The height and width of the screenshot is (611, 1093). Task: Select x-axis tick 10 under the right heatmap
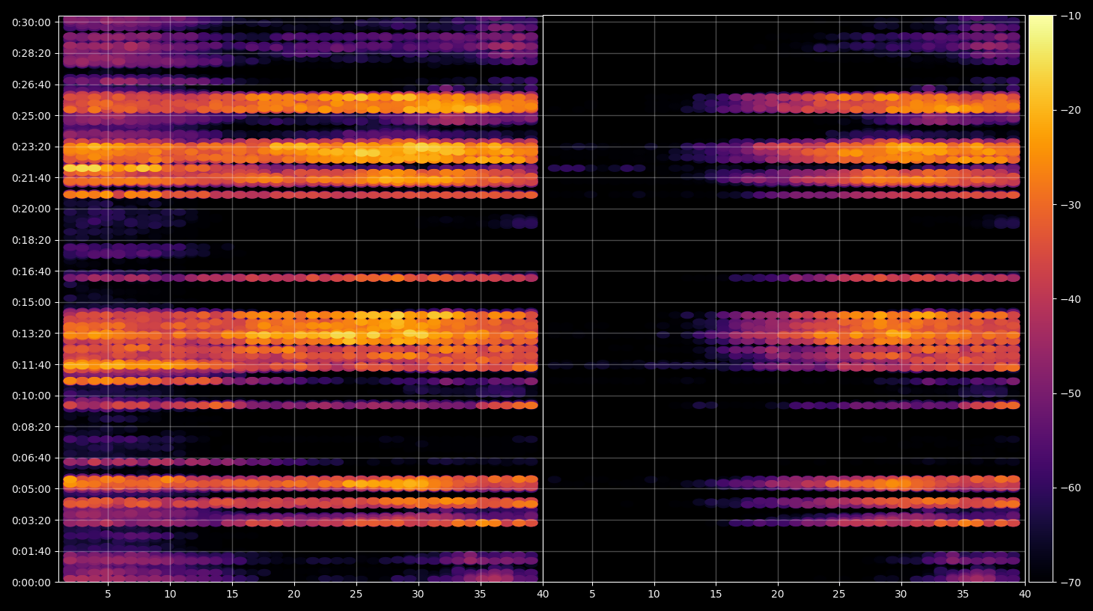coord(654,595)
